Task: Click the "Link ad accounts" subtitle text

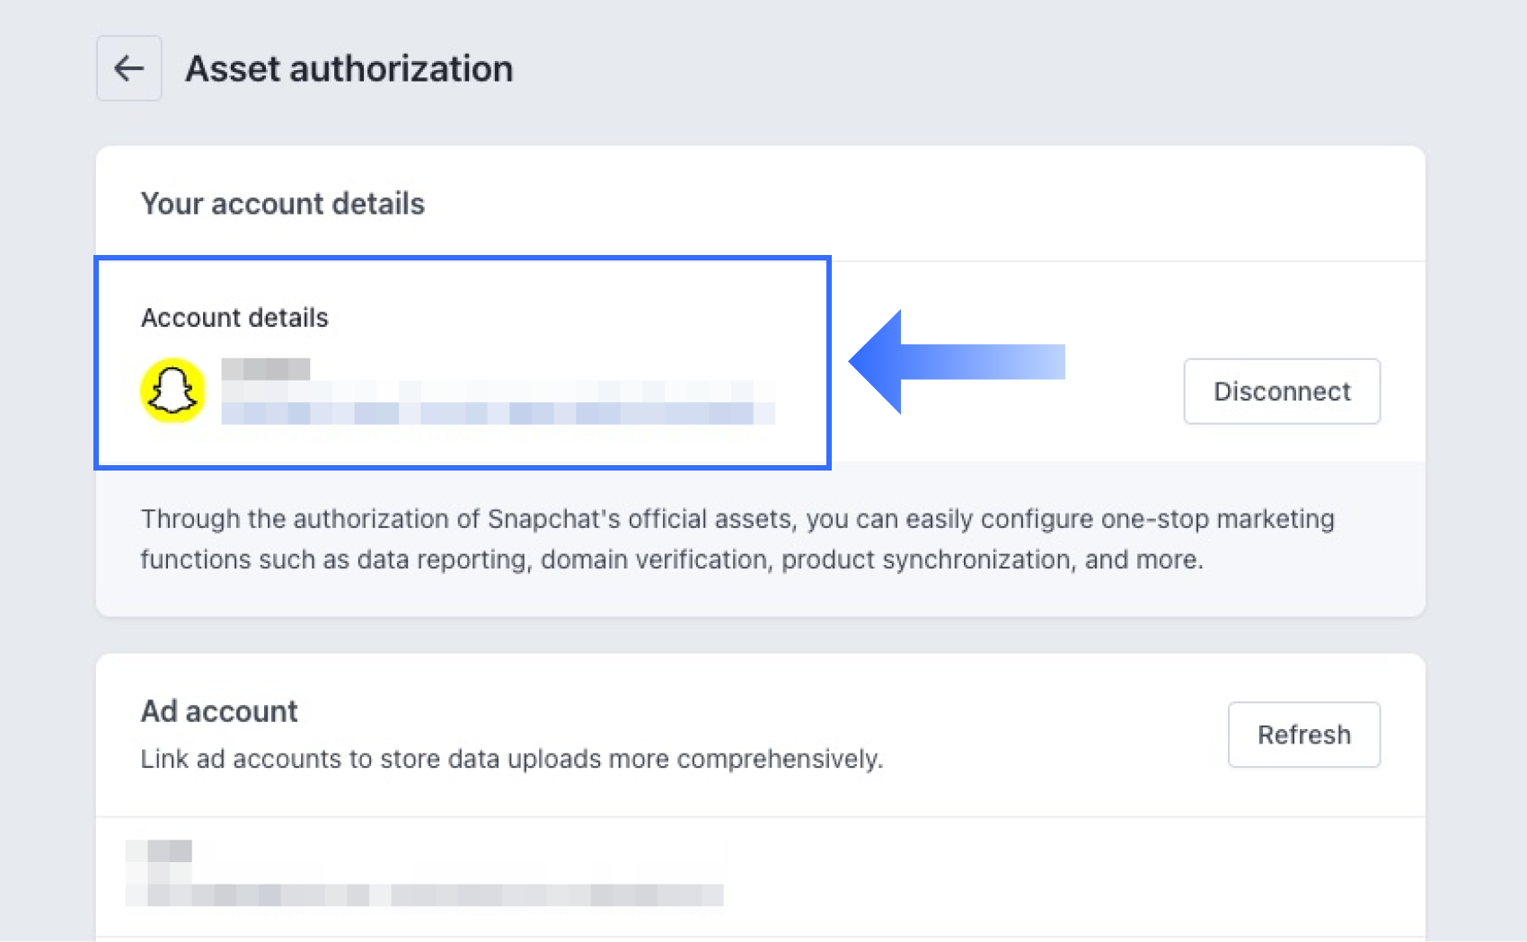Action: [511, 759]
